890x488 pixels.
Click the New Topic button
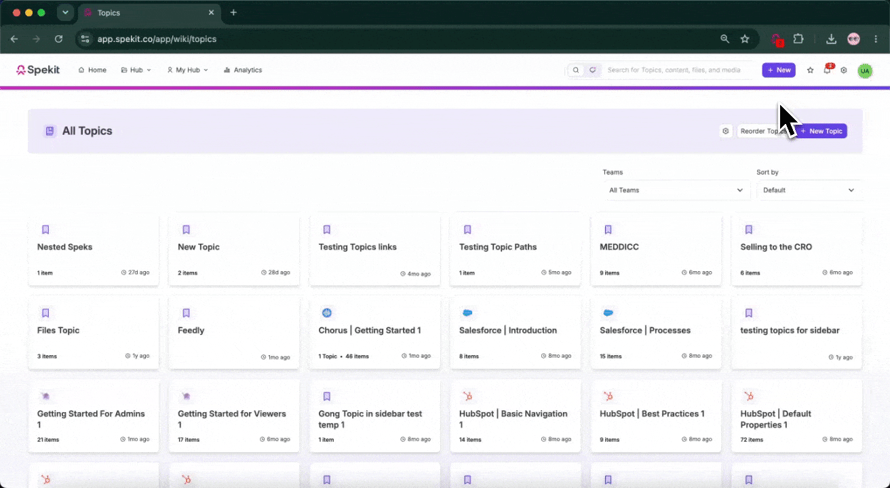(821, 131)
